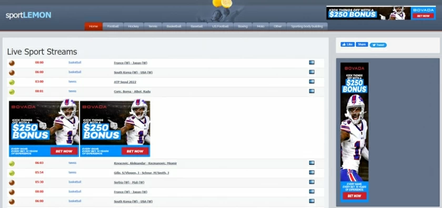The width and height of the screenshot is (442, 208).
Task: Open the Coric, Borna - Albot, Radu match link
Action: (x=132, y=91)
